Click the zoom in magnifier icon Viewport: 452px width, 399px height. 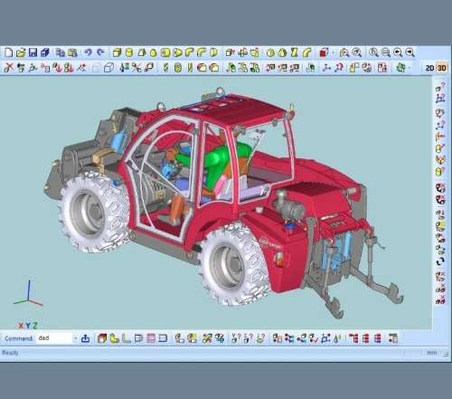373,52
